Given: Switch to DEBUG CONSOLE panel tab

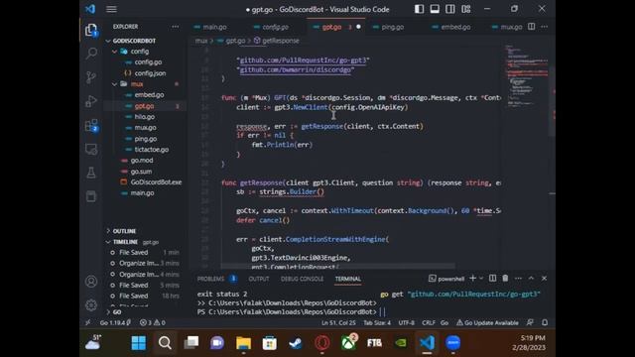Looking at the screenshot, I should pyautogui.click(x=302, y=279).
